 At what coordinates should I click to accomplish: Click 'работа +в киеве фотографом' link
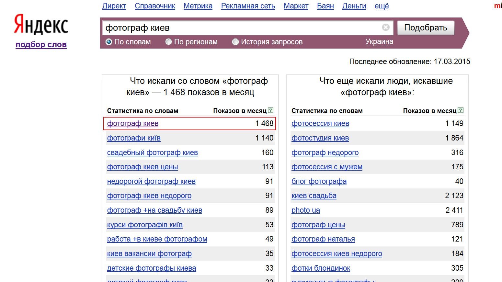[157, 239]
